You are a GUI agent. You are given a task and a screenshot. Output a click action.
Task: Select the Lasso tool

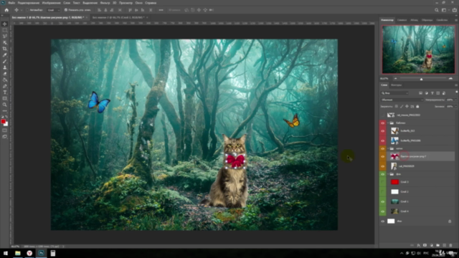pyautogui.click(x=5, y=37)
